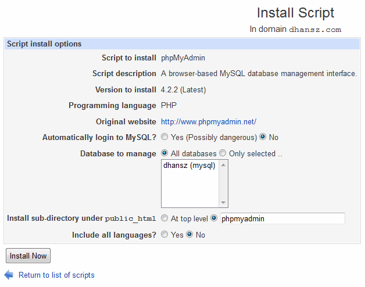Click the Version to install label
The image size is (365, 287).
click(x=126, y=90)
